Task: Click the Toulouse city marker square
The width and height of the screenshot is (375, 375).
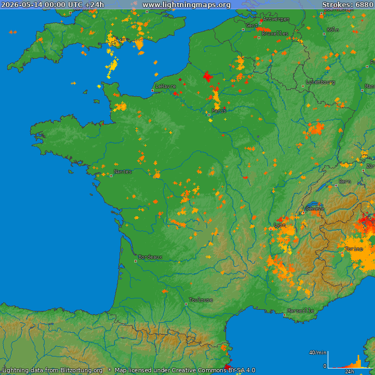Action: pyautogui.click(x=186, y=304)
